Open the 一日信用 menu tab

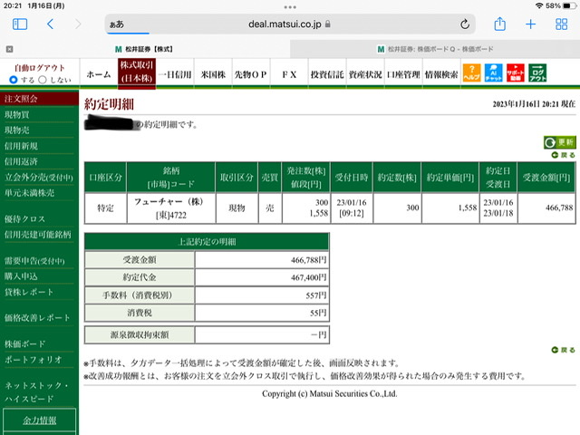point(175,74)
